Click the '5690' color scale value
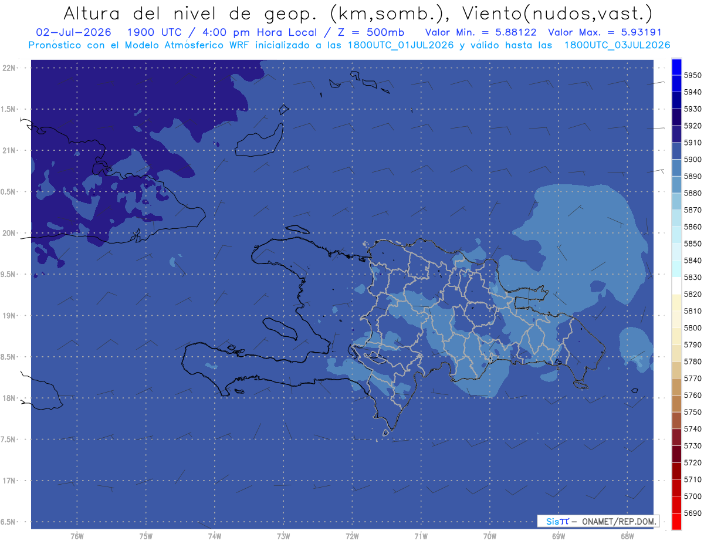This screenshot has height=544, width=704. (693, 513)
